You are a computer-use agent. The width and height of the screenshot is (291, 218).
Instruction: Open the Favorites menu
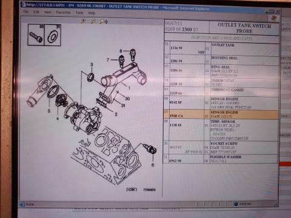point(63,13)
